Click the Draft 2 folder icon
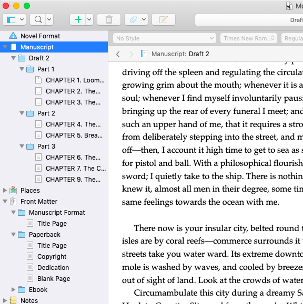This screenshot has width=303, height=304. (22, 58)
